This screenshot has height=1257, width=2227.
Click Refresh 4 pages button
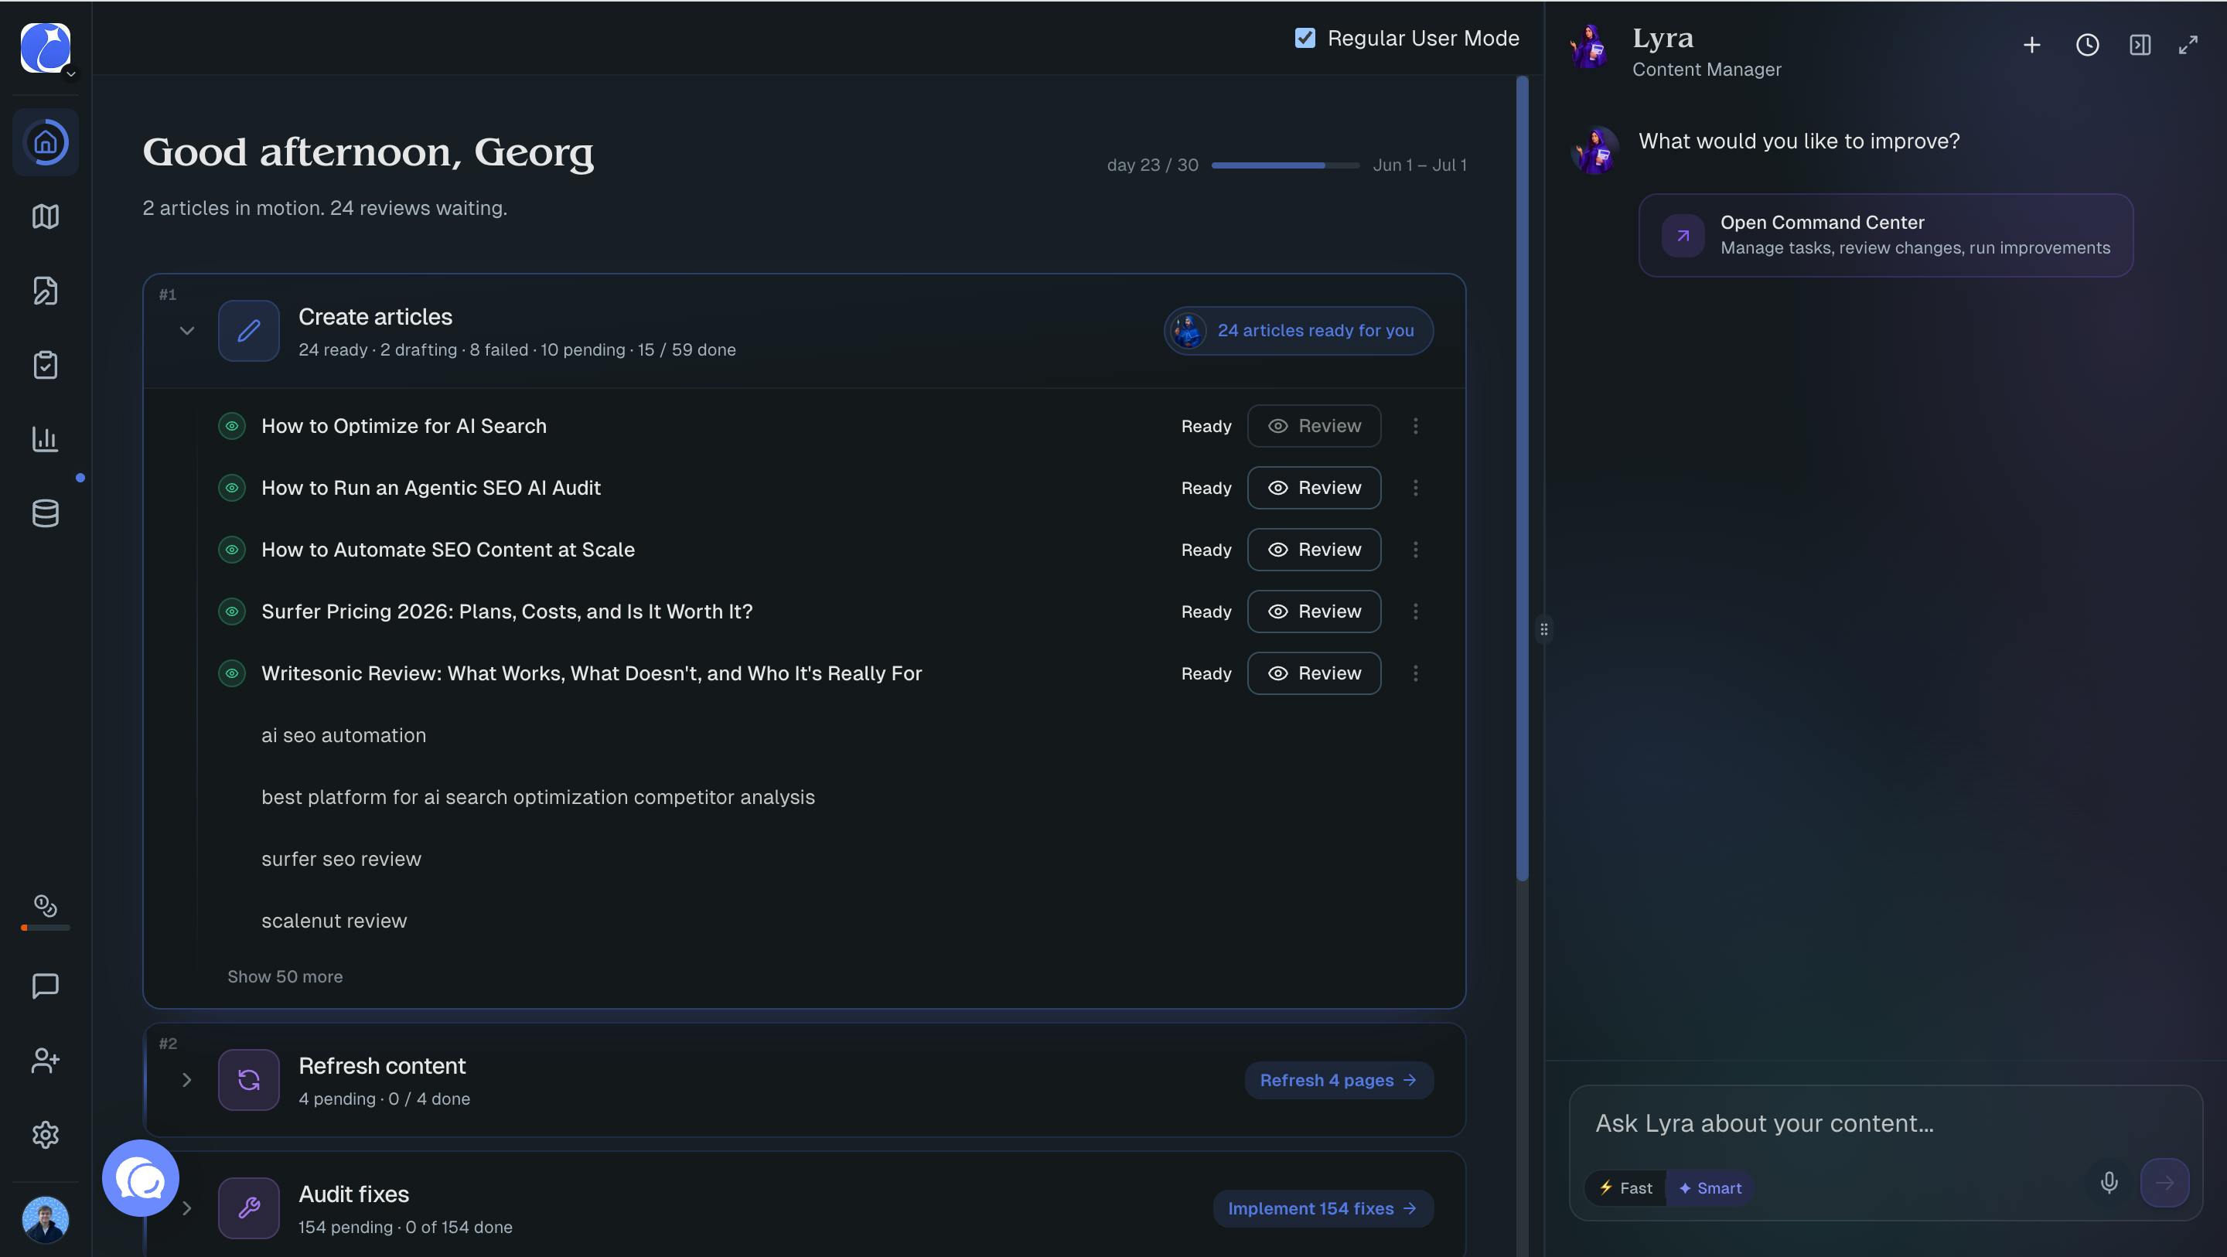point(1339,1080)
